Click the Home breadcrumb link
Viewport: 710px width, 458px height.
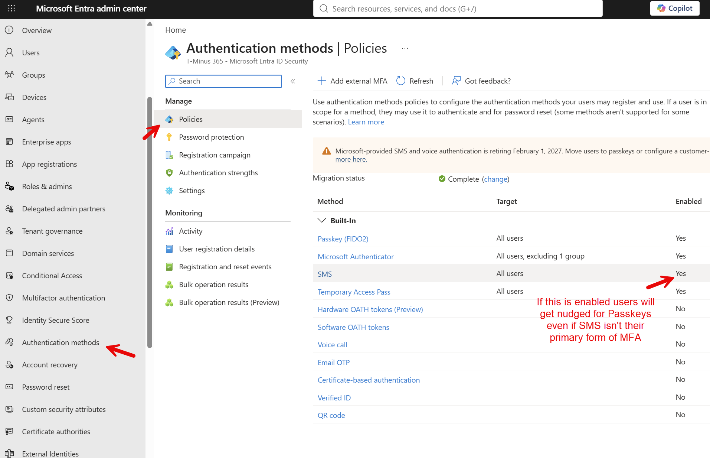[176, 30]
